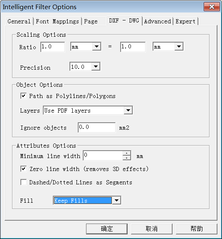Decrease Minimum line width with down arrow
Viewport: 222px width, 239px height.
(126, 158)
